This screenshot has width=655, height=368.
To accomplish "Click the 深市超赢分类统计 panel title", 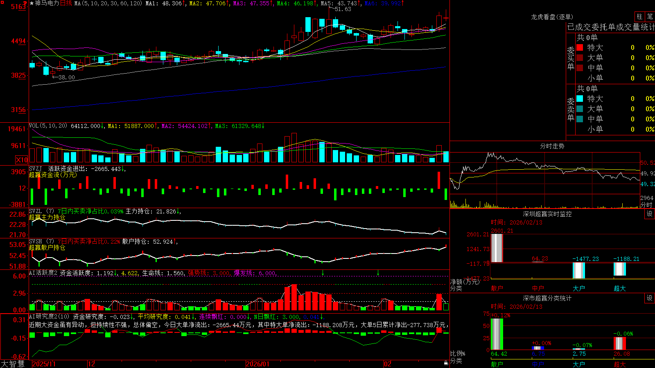I will pos(547,298).
